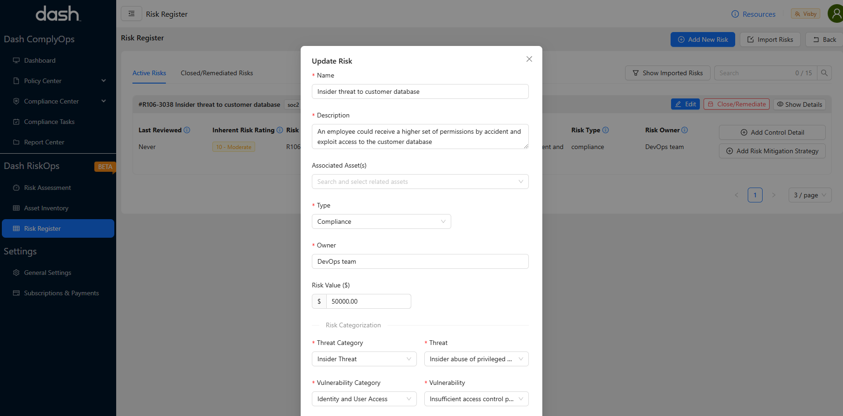
Task: Click the Risk Value amount field
Action: 368,301
